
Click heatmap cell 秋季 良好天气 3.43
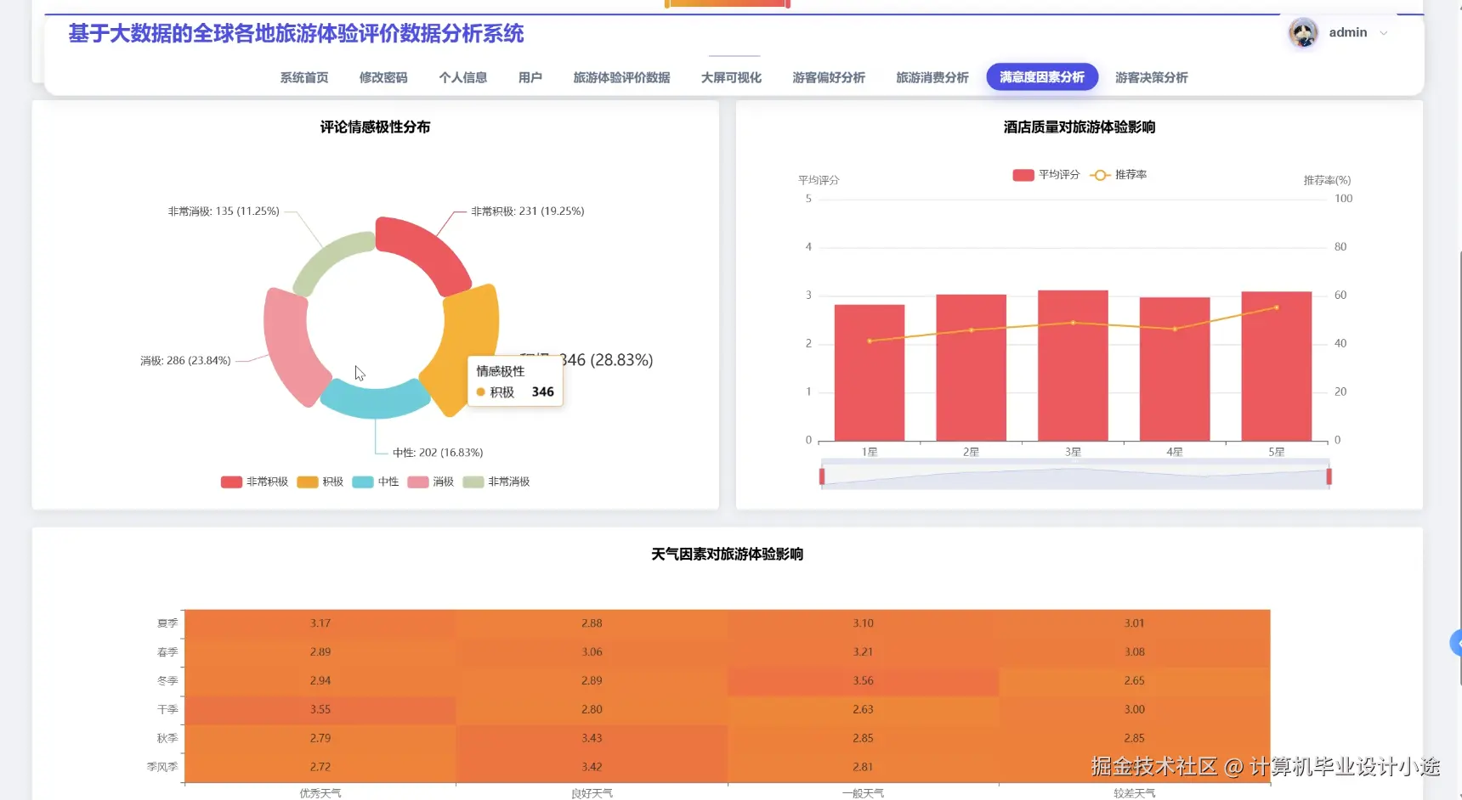tap(592, 739)
